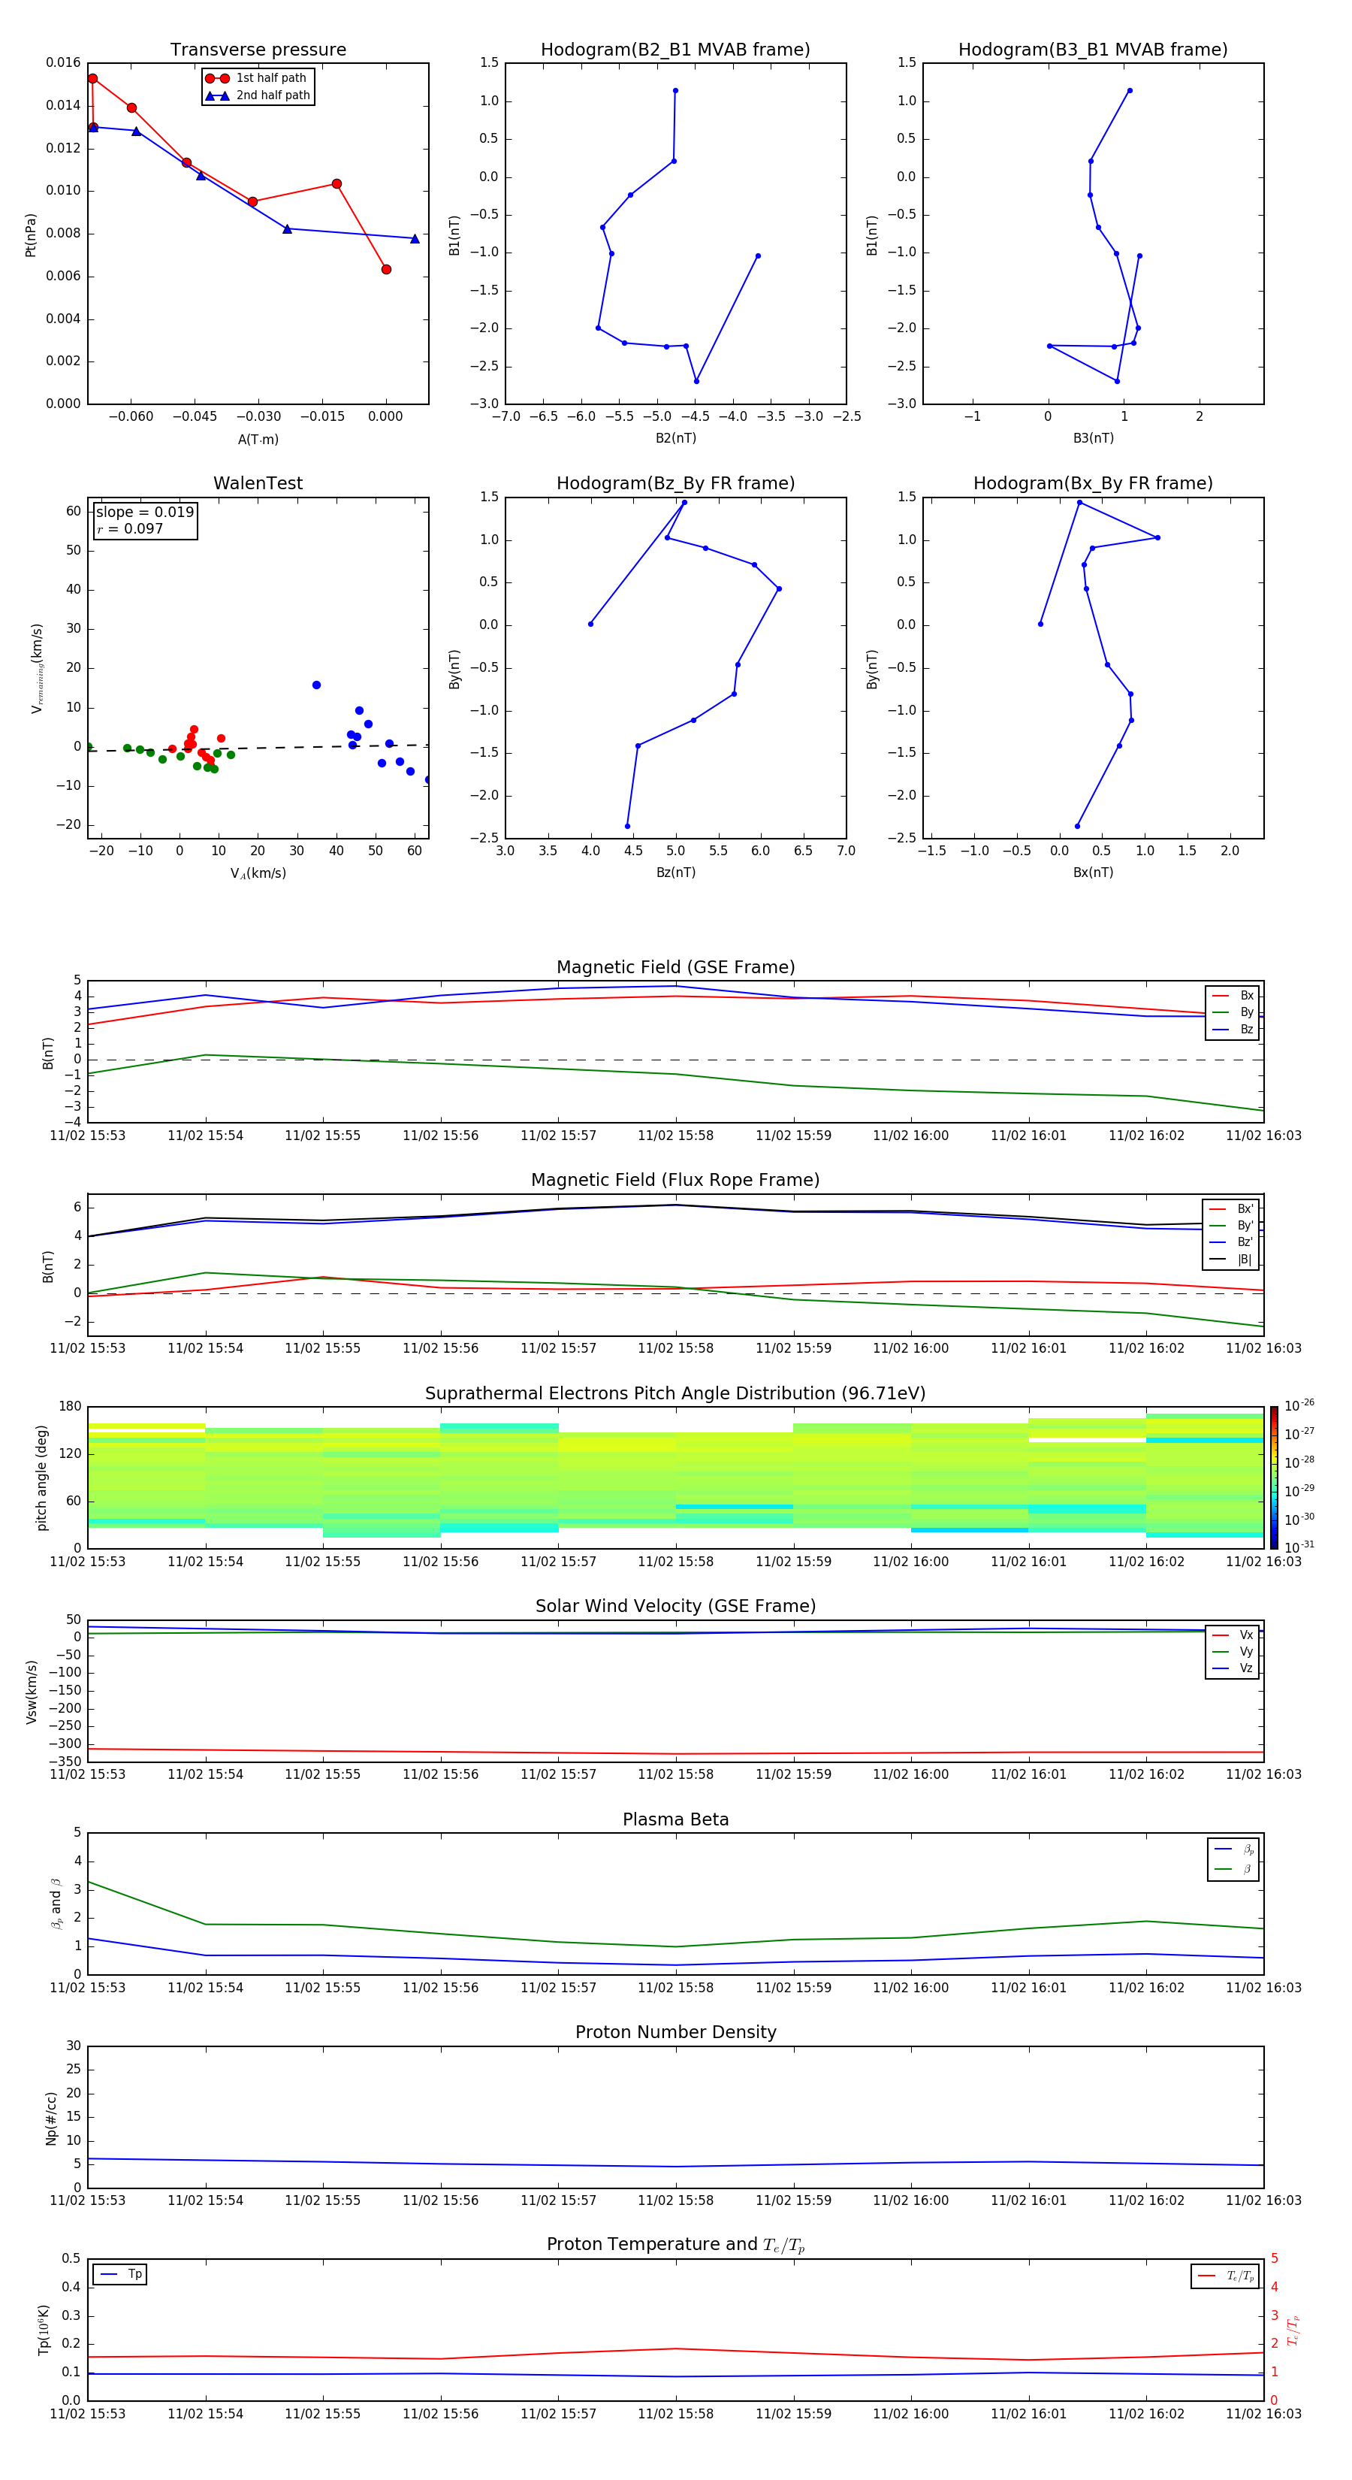Screen dimensions: 1352x2480
Task: Click the Tp legend entry
Action: click(x=120, y=2274)
